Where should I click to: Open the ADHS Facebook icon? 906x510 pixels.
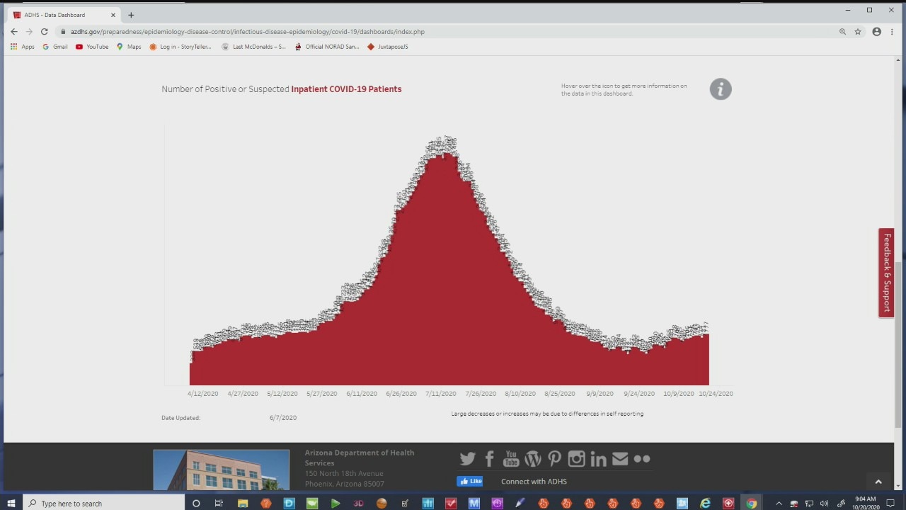pyautogui.click(x=489, y=459)
